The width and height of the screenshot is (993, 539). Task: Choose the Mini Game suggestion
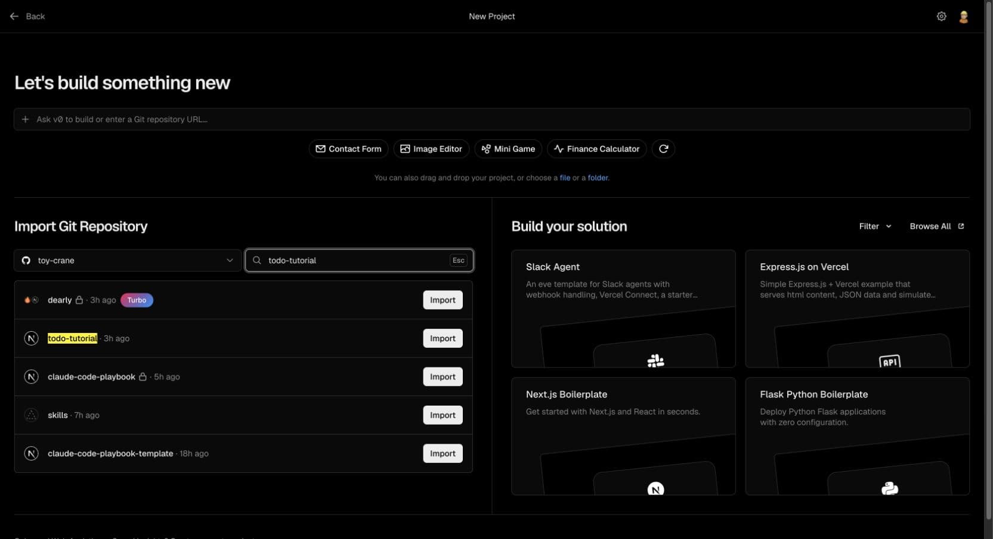[508, 149]
